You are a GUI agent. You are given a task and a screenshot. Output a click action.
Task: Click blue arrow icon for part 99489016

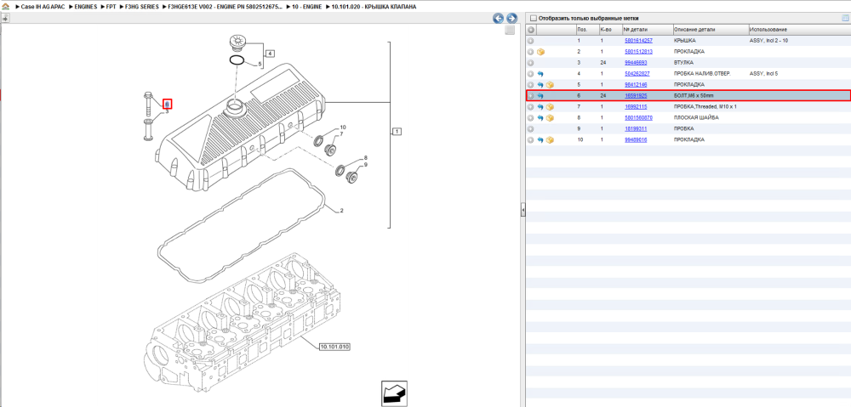pos(540,140)
